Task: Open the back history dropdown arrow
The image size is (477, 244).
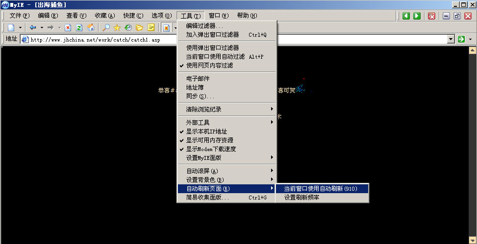Action: (x=42, y=27)
